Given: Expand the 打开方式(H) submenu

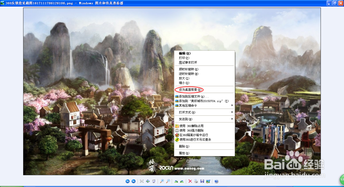Looking at the screenshot, I should tap(204, 112).
